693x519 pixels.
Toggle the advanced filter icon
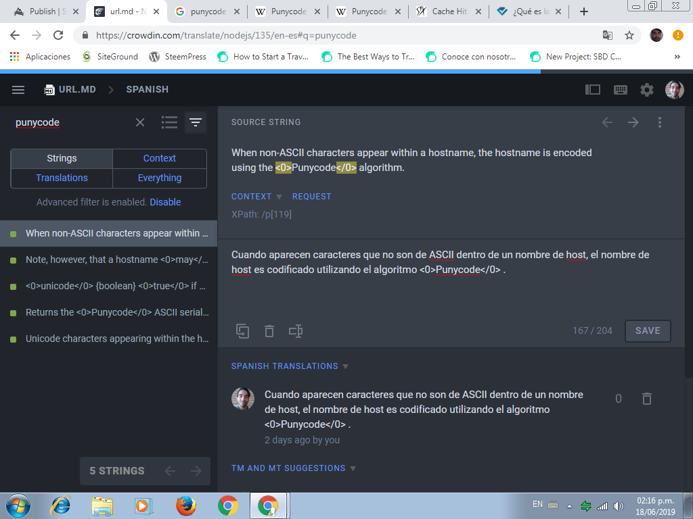196,122
